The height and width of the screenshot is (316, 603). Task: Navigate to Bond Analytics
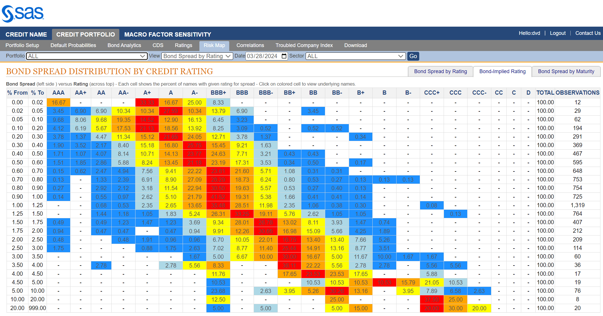[124, 45]
